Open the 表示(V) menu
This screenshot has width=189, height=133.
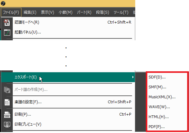[47, 12]
